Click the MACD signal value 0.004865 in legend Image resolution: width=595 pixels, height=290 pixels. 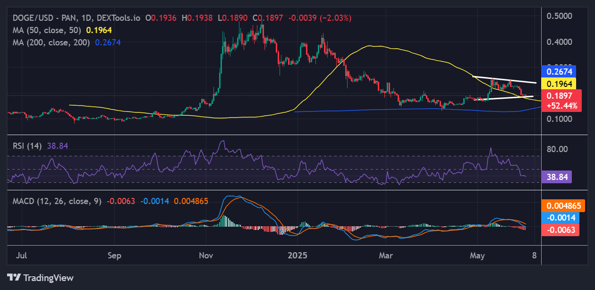[191, 201]
